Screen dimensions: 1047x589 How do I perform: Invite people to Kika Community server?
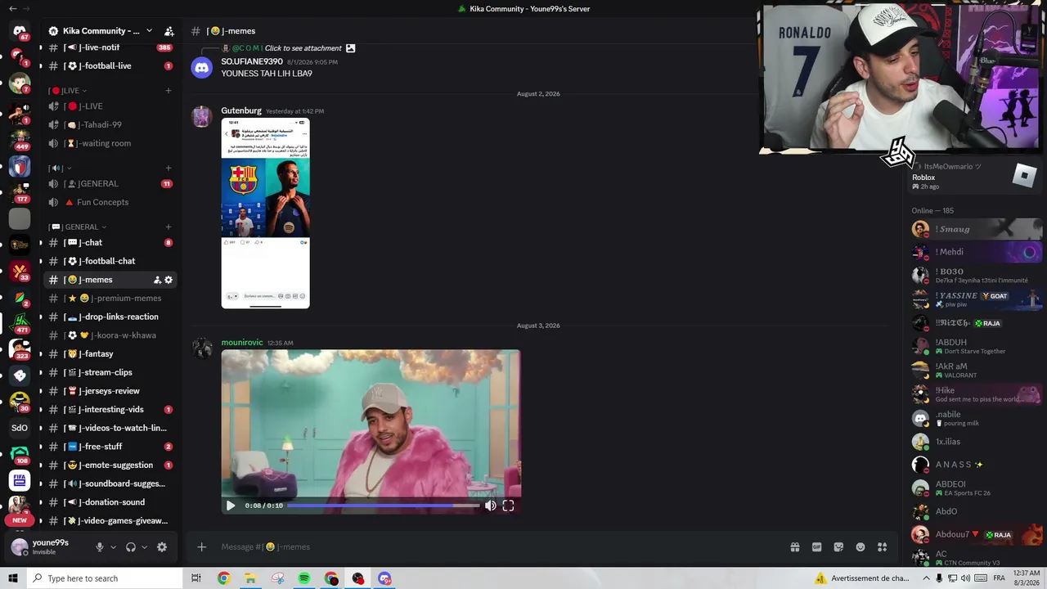[x=169, y=31]
